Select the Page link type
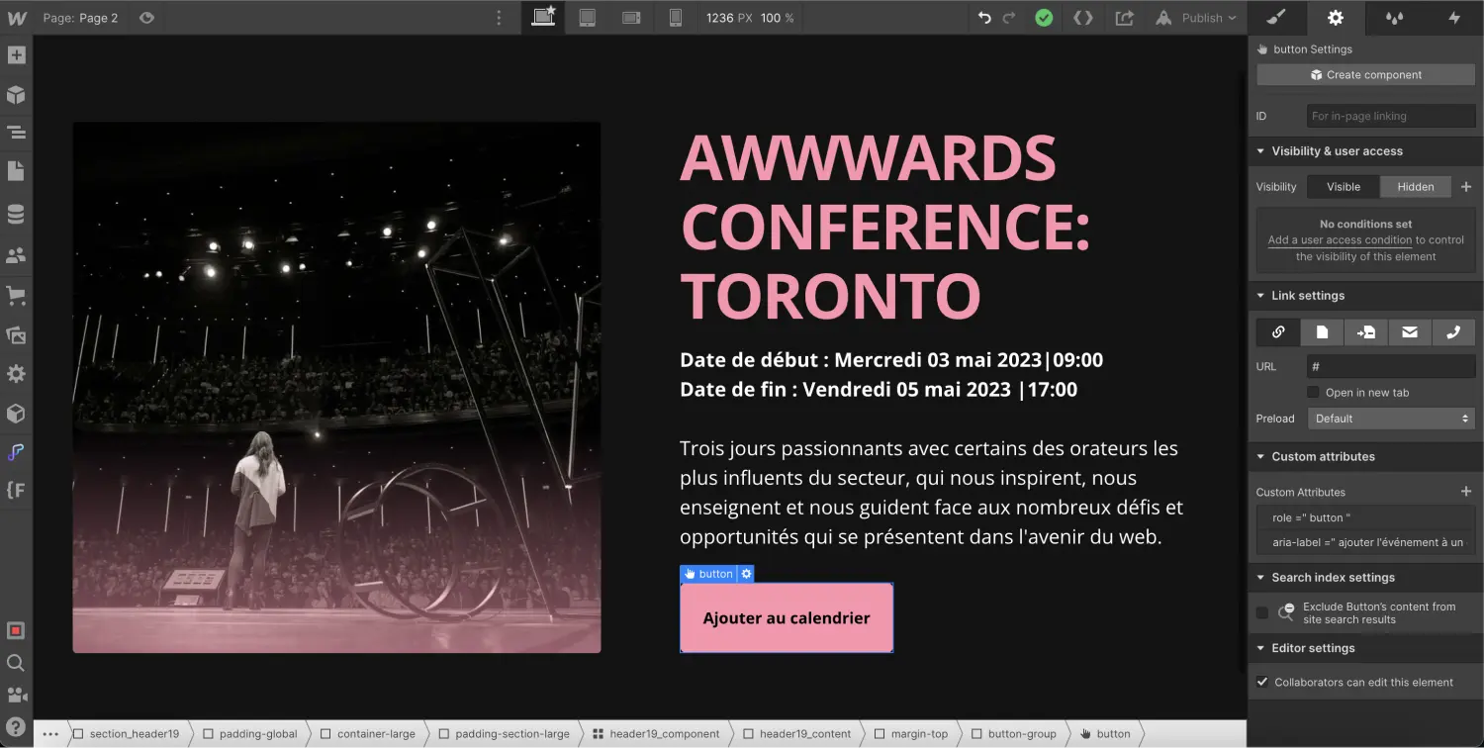The width and height of the screenshot is (1484, 748). [1322, 332]
